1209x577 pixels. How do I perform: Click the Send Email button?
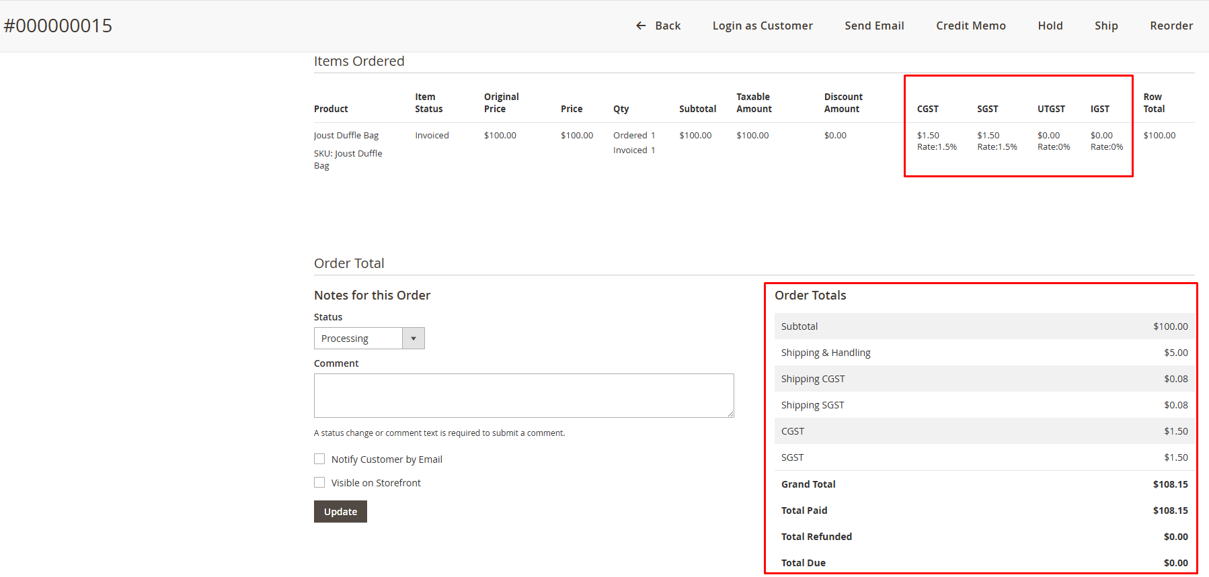click(x=874, y=26)
